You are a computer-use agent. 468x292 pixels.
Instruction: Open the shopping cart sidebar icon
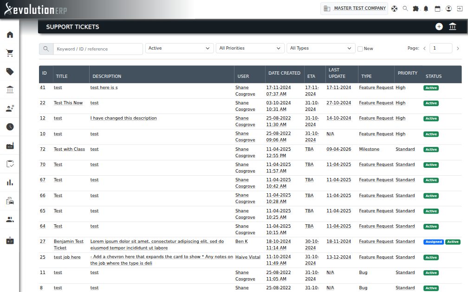click(x=10, y=53)
